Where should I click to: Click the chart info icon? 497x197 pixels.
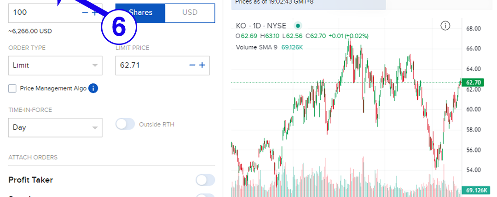tap(445, 26)
